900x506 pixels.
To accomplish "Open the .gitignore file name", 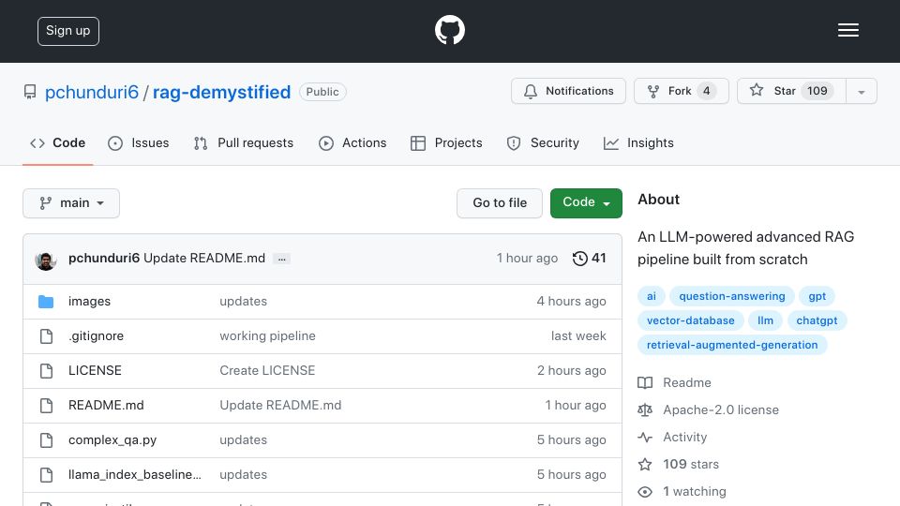I will (x=96, y=335).
